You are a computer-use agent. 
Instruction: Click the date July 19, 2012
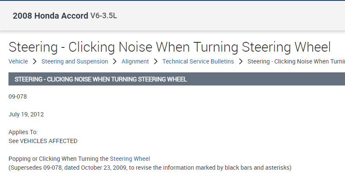point(26,114)
